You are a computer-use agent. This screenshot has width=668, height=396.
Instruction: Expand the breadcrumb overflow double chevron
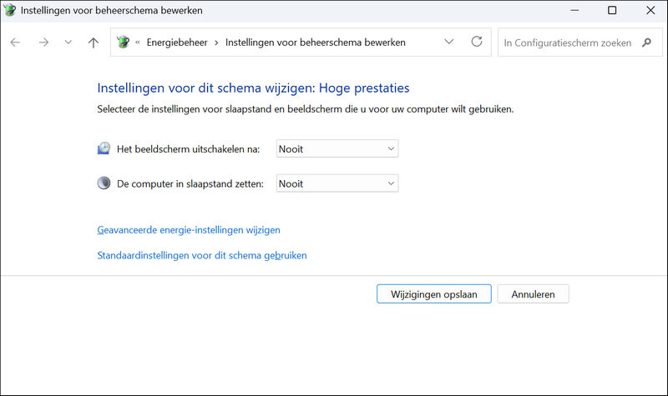point(138,43)
